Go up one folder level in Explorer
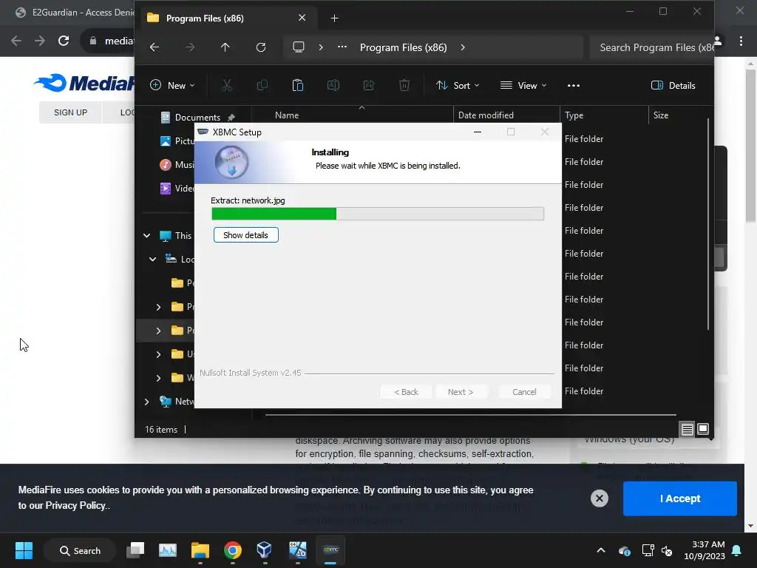Screen dimensions: 757x568 pos(225,47)
